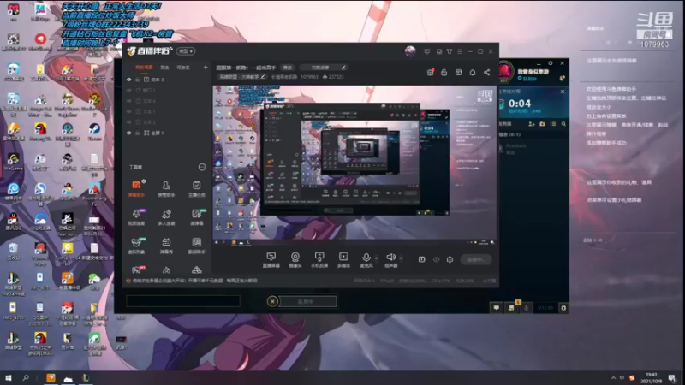Click the microphone icon in streaming bar
The image size is (685, 385).
pos(366,258)
